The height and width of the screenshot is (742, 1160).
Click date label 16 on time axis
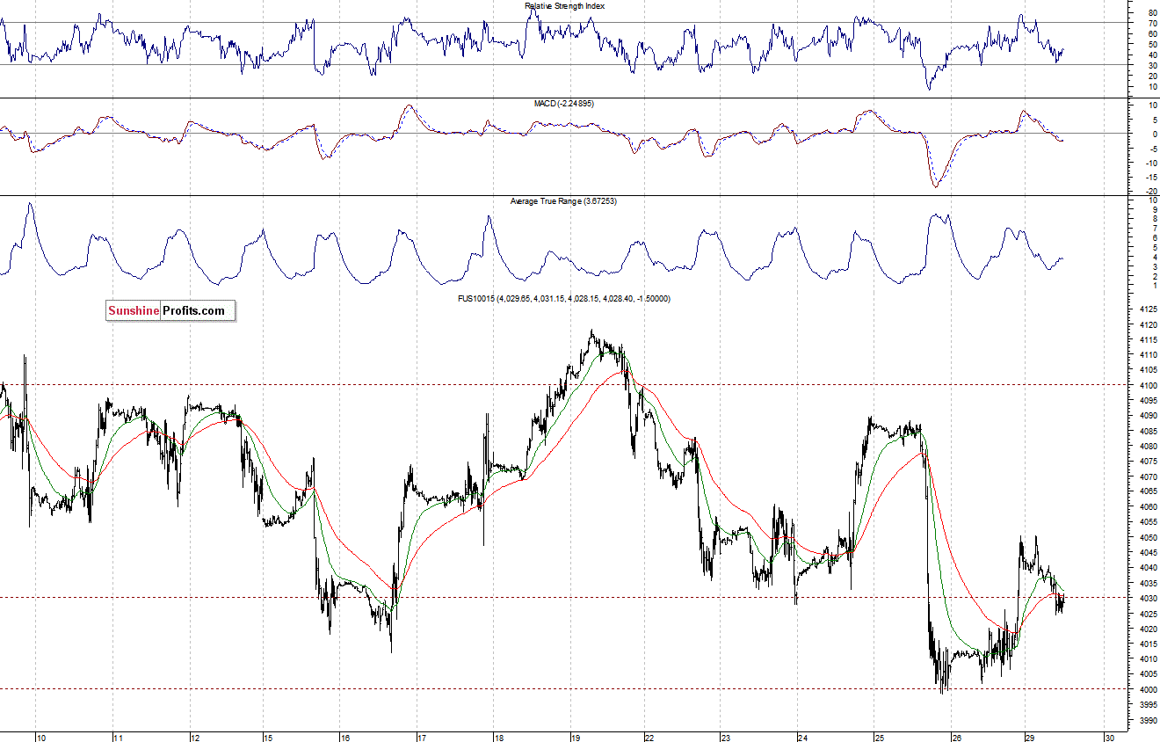(x=345, y=737)
